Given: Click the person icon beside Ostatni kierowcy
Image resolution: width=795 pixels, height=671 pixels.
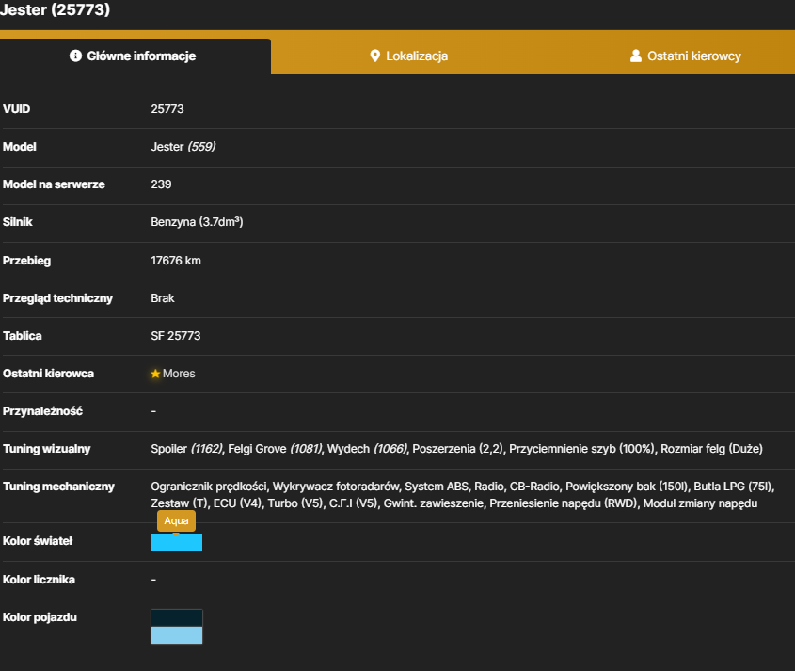Looking at the screenshot, I should click(635, 56).
